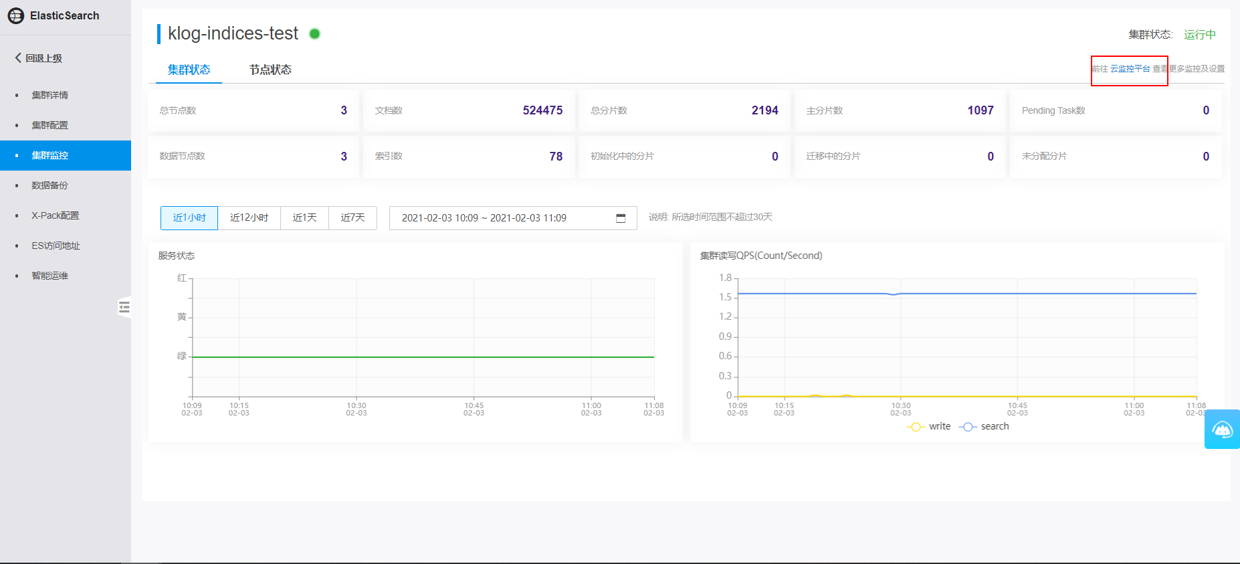Open 集群详情 in the sidebar

pyautogui.click(x=50, y=95)
